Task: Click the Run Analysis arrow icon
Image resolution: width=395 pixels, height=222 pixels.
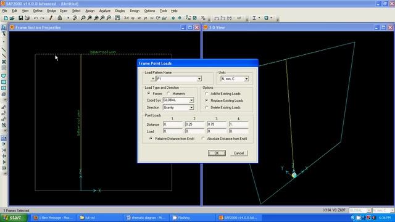Action: coord(68,18)
